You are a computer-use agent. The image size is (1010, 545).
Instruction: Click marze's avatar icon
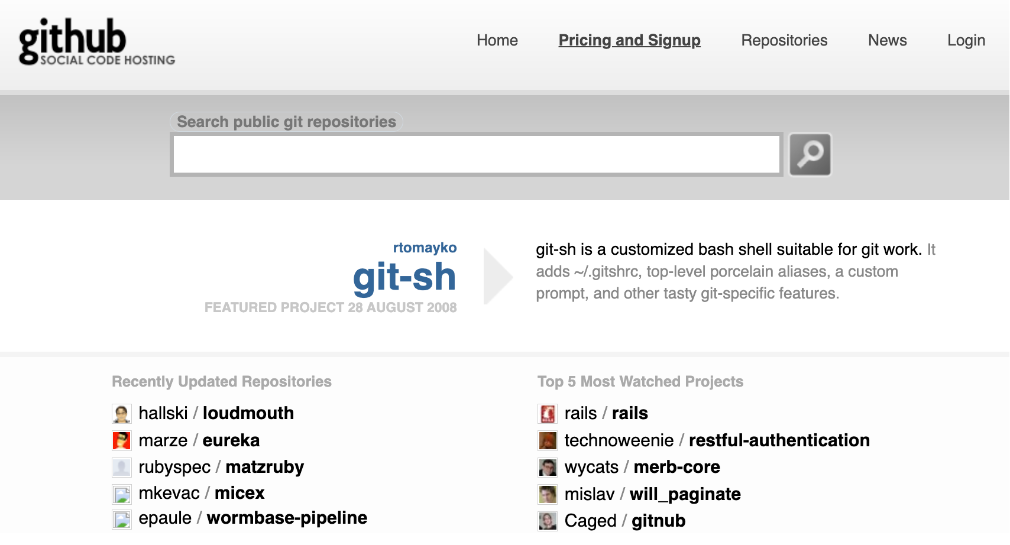[x=122, y=440]
